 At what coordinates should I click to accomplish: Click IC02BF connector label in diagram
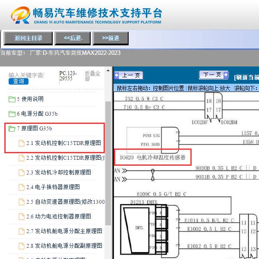199,123
